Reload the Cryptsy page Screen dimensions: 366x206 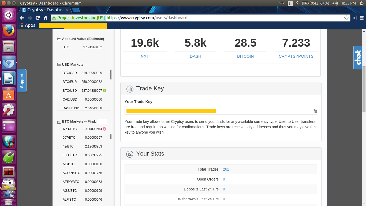tap(38, 18)
